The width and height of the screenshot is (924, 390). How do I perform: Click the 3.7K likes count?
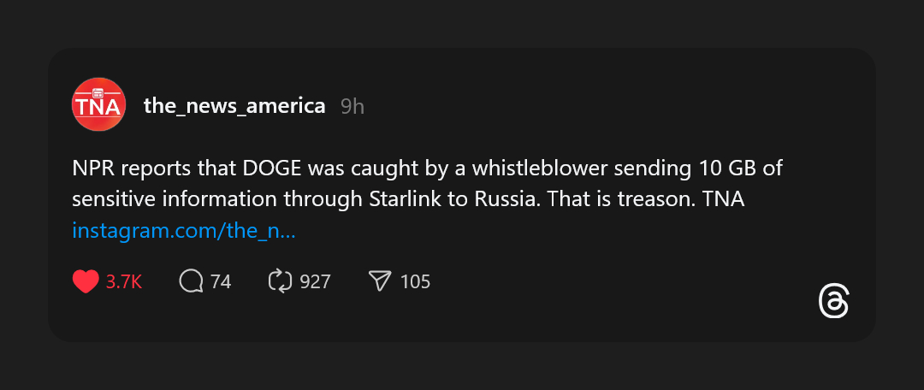click(x=123, y=281)
